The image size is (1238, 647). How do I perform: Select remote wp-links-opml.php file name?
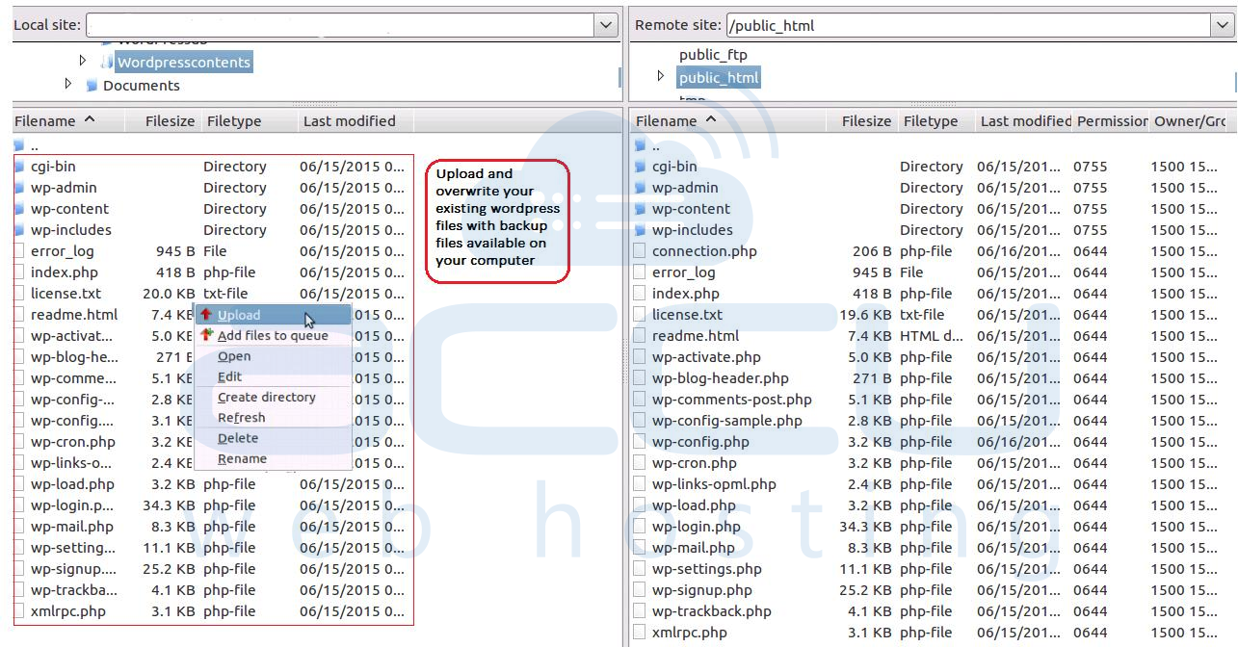[714, 484]
